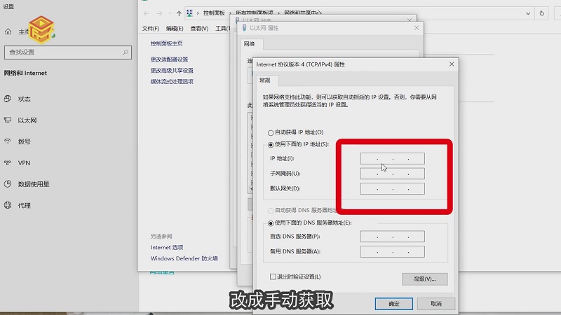Select 使用下面的 DNS 服务器地址 radio button
This screenshot has width=561, height=315.
[x=271, y=223]
